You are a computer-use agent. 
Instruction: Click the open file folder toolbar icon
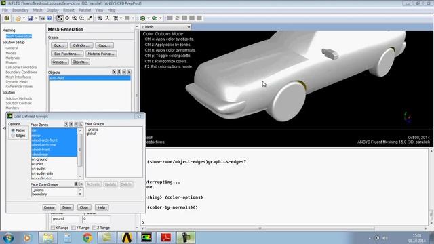tap(18, 18)
